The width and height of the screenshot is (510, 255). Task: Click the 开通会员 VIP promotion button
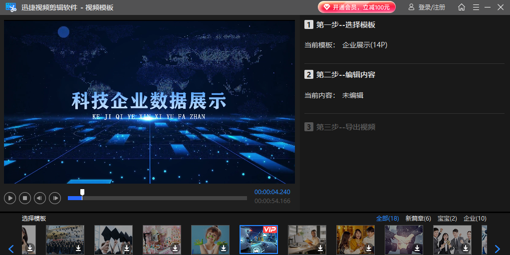coord(356,7)
